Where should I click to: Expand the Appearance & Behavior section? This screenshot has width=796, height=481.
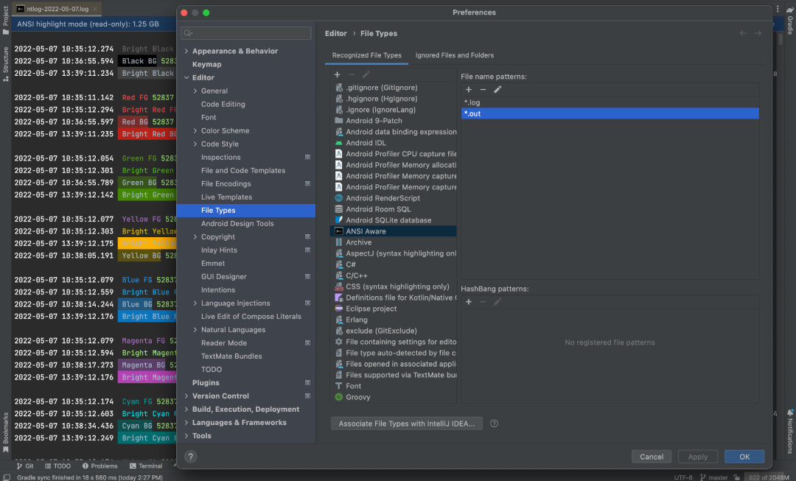pyautogui.click(x=186, y=51)
